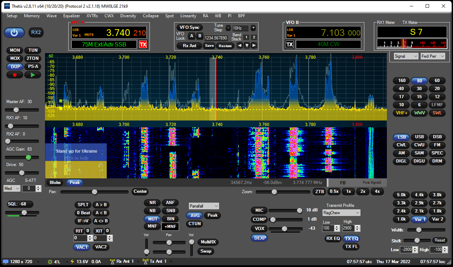The image size is (453, 267).
Task: Click the band stack down arrow
Action: coord(247,45)
